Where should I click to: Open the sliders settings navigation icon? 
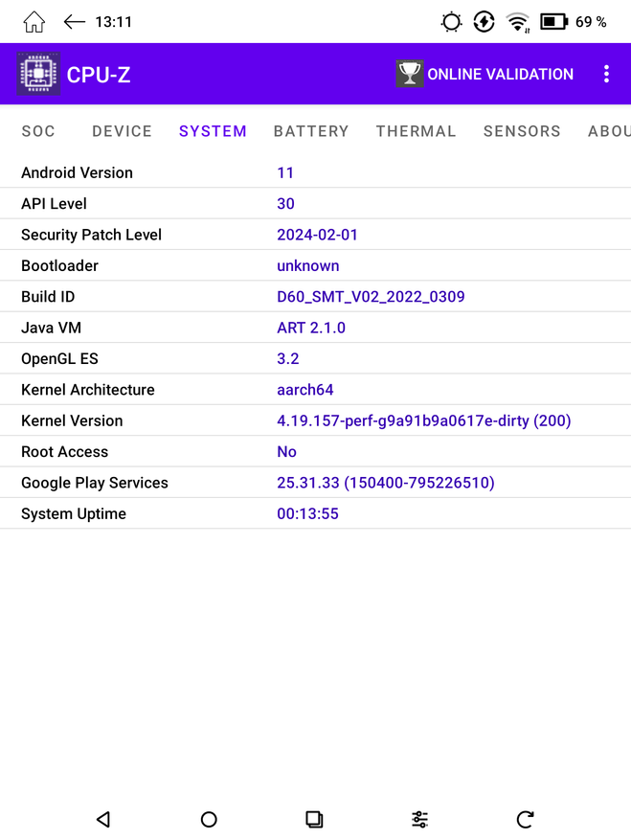tap(419, 819)
